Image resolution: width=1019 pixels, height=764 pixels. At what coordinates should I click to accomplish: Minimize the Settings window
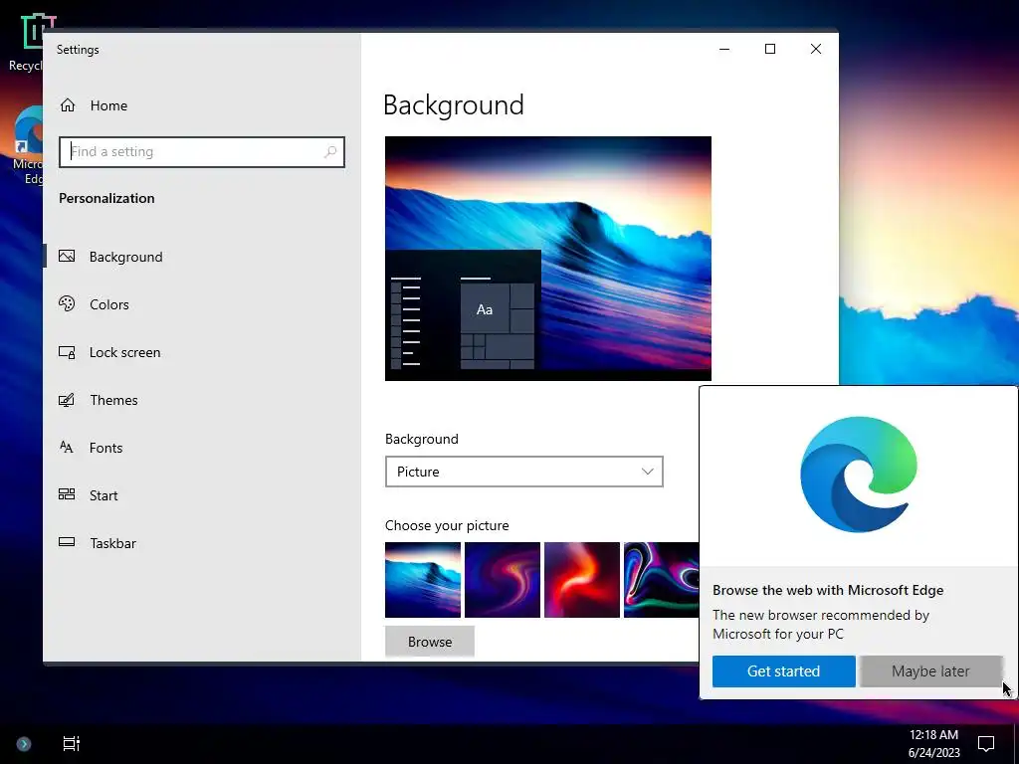(724, 49)
